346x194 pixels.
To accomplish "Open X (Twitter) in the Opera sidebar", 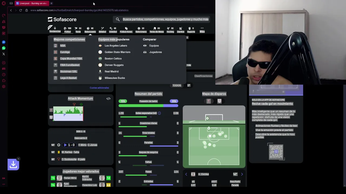I will pyautogui.click(x=4, y=54).
